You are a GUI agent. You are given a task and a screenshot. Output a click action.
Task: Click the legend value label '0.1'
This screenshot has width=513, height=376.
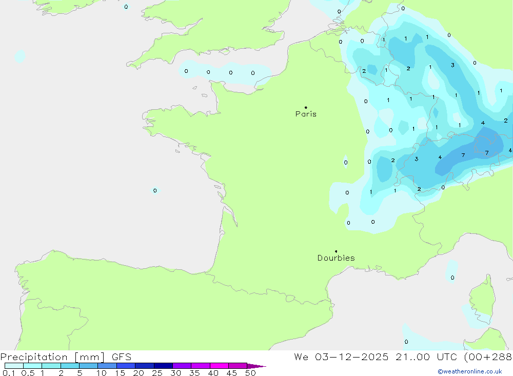(x=9, y=373)
